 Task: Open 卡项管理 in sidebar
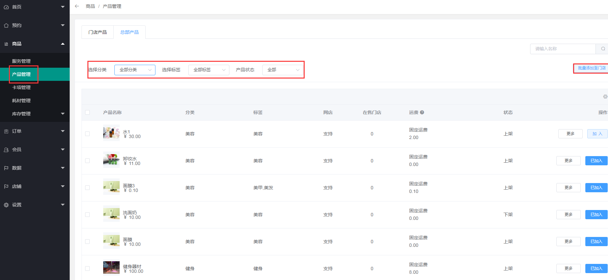pyautogui.click(x=35, y=87)
